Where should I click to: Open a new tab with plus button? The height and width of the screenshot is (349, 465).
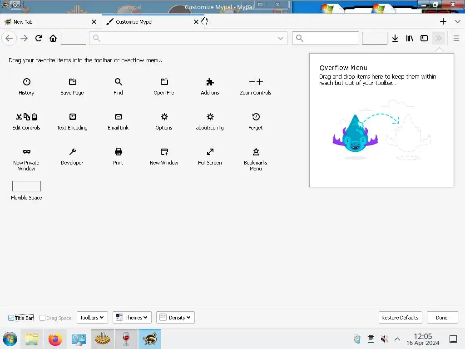click(443, 21)
